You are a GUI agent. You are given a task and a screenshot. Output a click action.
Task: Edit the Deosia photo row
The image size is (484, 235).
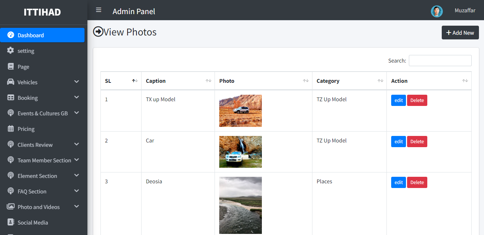pos(398,182)
